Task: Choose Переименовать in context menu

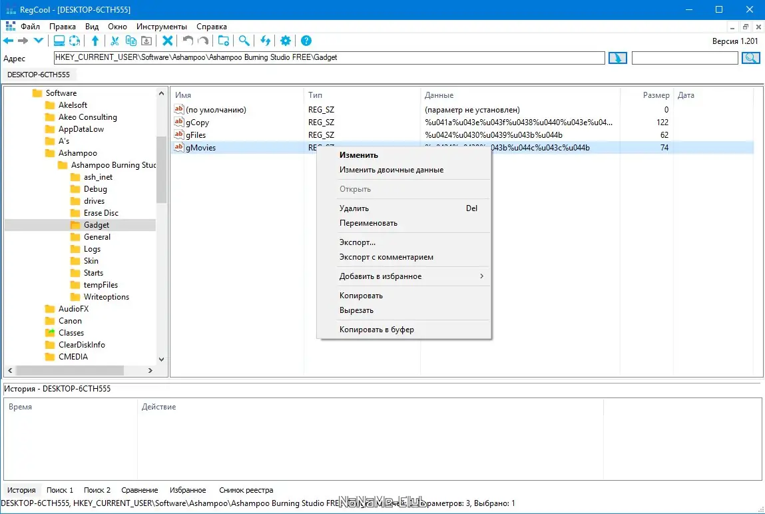Action: 403,223
